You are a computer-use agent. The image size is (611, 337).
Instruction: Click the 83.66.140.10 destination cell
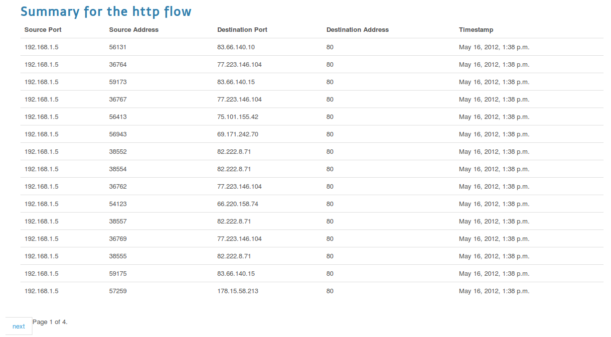click(236, 47)
